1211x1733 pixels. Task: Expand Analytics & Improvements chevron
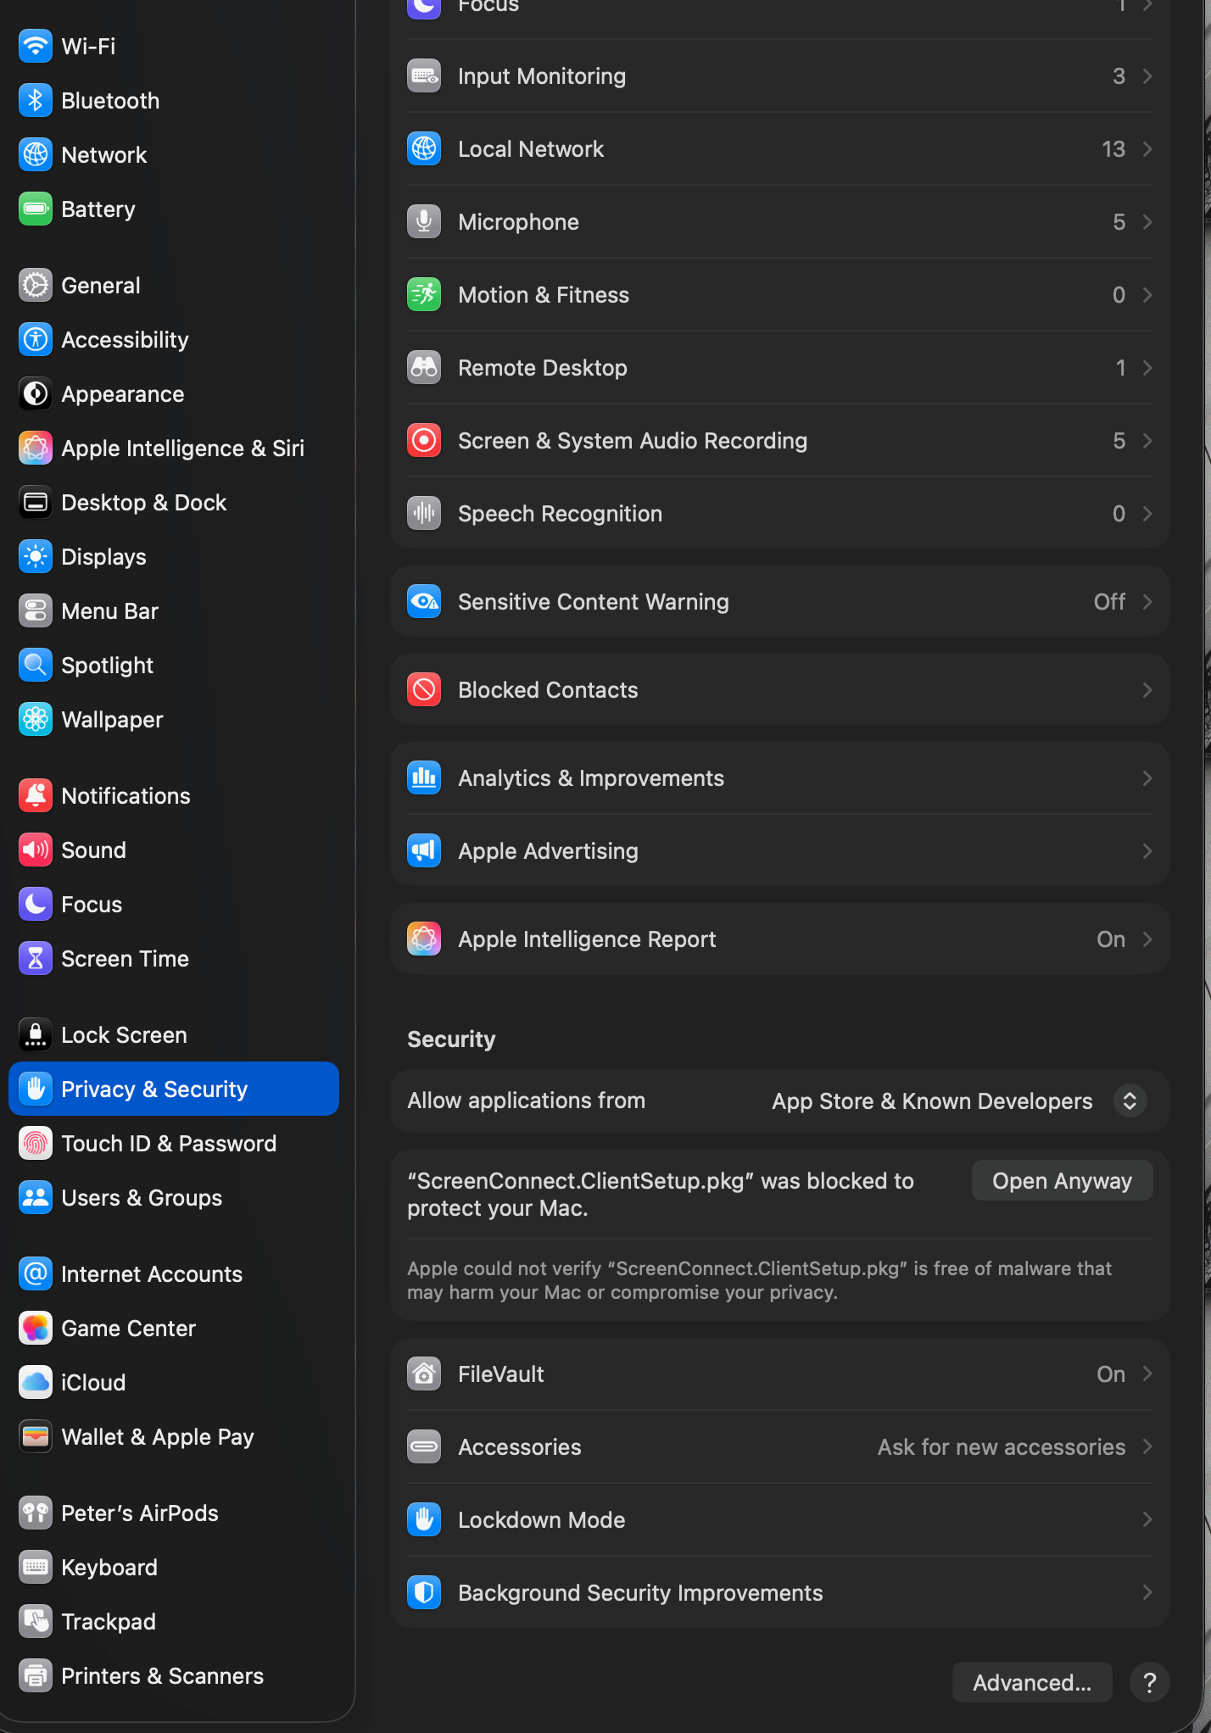[1147, 778]
